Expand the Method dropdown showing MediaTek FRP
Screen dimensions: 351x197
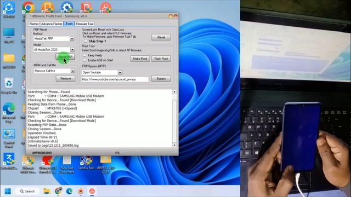pos(72,39)
